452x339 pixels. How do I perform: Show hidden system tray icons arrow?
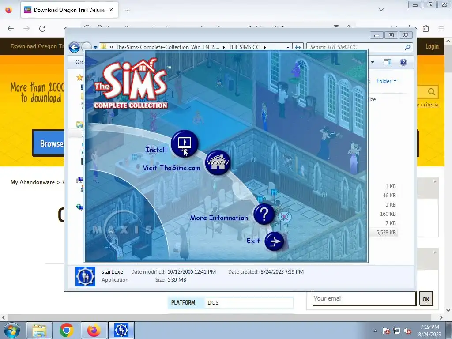pyautogui.click(x=375, y=331)
